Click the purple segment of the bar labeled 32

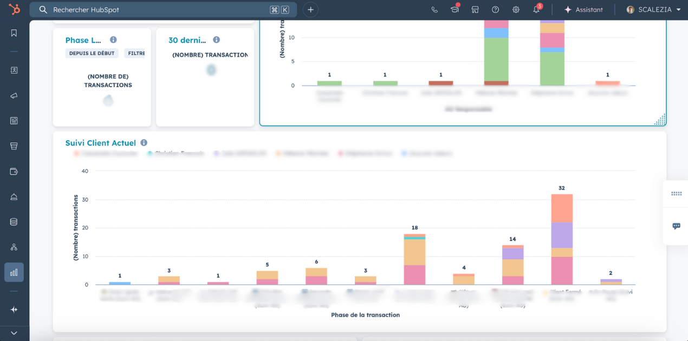tap(562, 235)
